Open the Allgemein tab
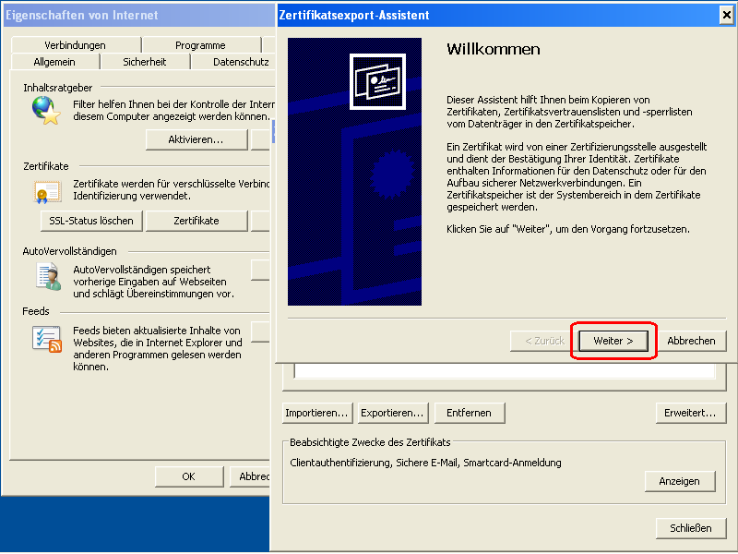This screenshot has height=554, width=738. [x=56, y=61]
